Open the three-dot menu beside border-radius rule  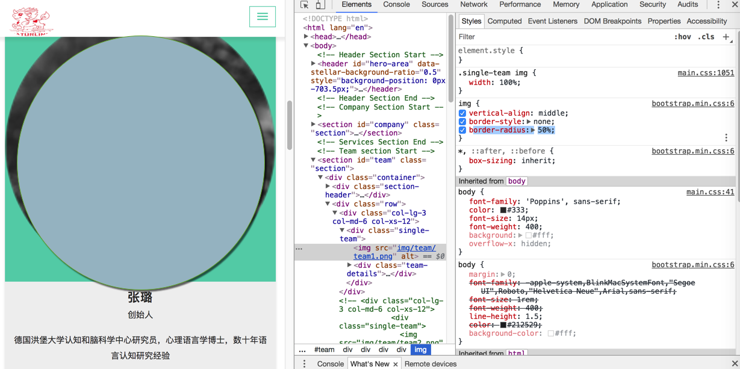click(726, 137)
